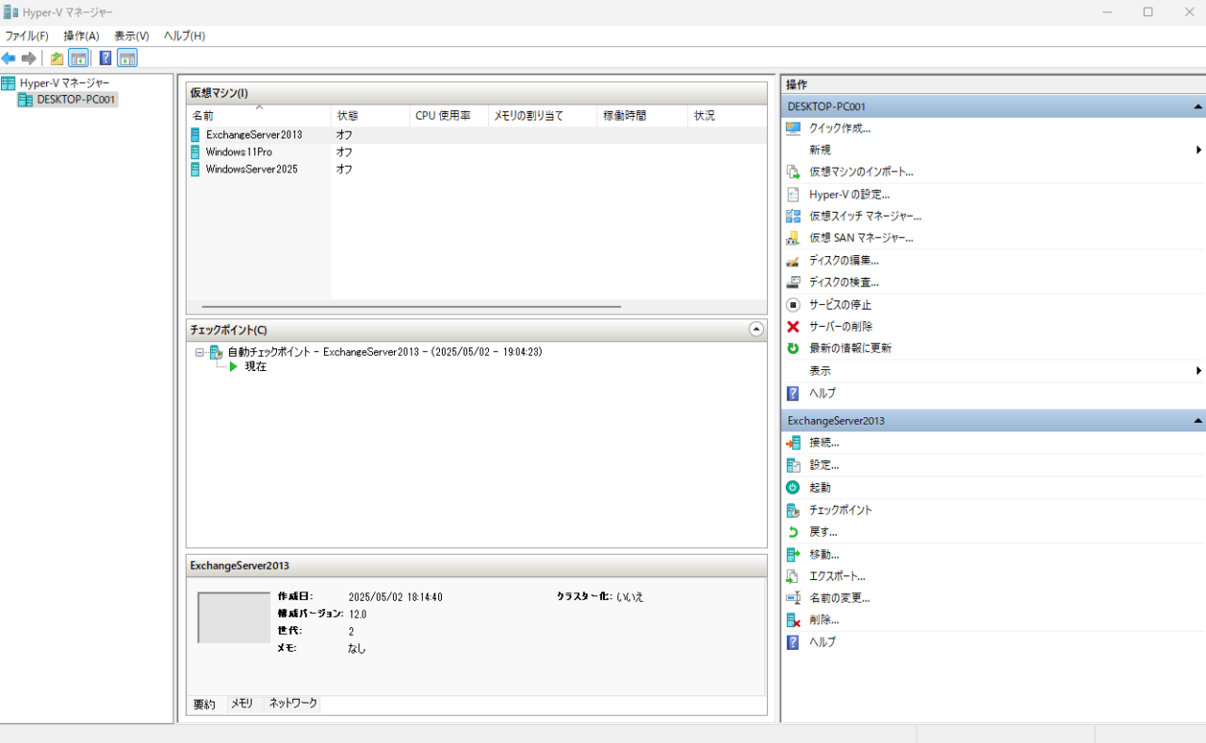This screenshot has width=1206, height=743.
Task: Click the エクスポート... action link
Action: pos(838,575)
